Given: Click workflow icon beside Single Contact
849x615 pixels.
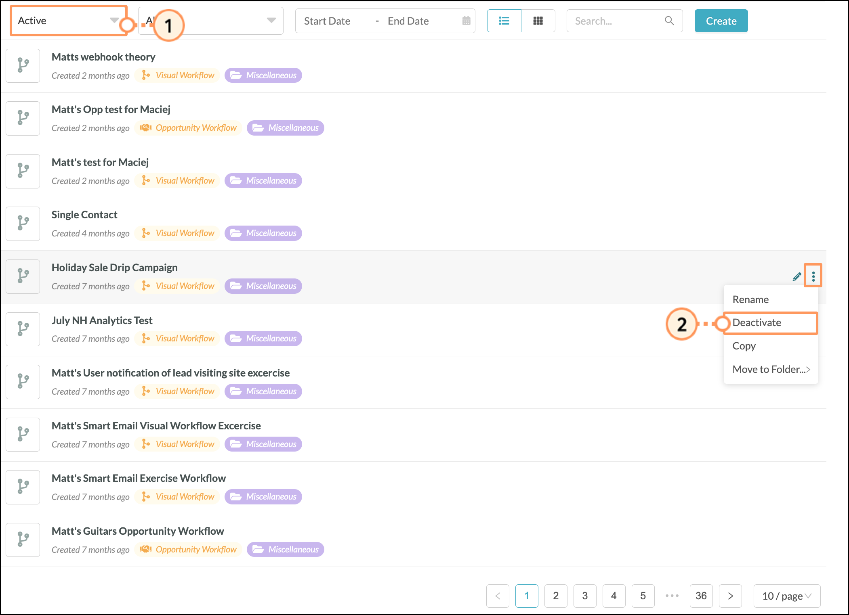Looking at the screenshot, I should pos(23,224).
